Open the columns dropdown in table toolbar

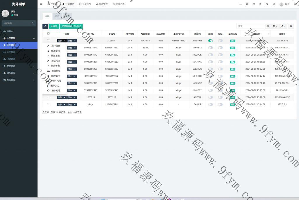coord(275,26)
